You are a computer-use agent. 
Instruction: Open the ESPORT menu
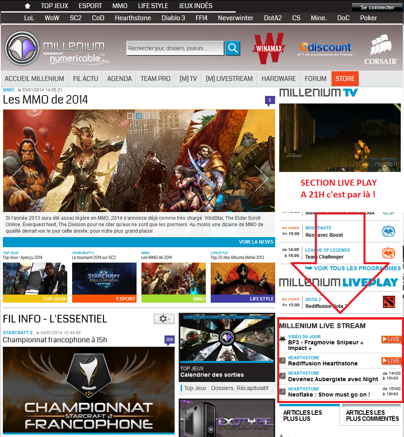pyautogui.click(x=90, y=6)
